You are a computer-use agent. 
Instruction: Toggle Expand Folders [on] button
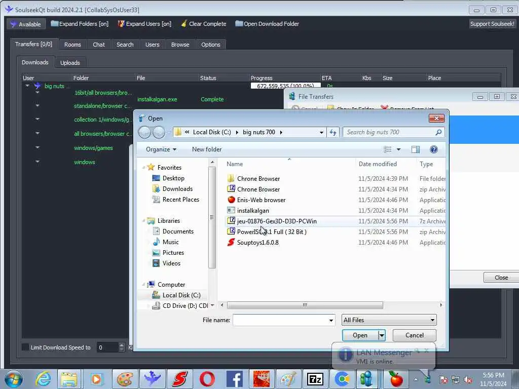[x=80, y=24]
